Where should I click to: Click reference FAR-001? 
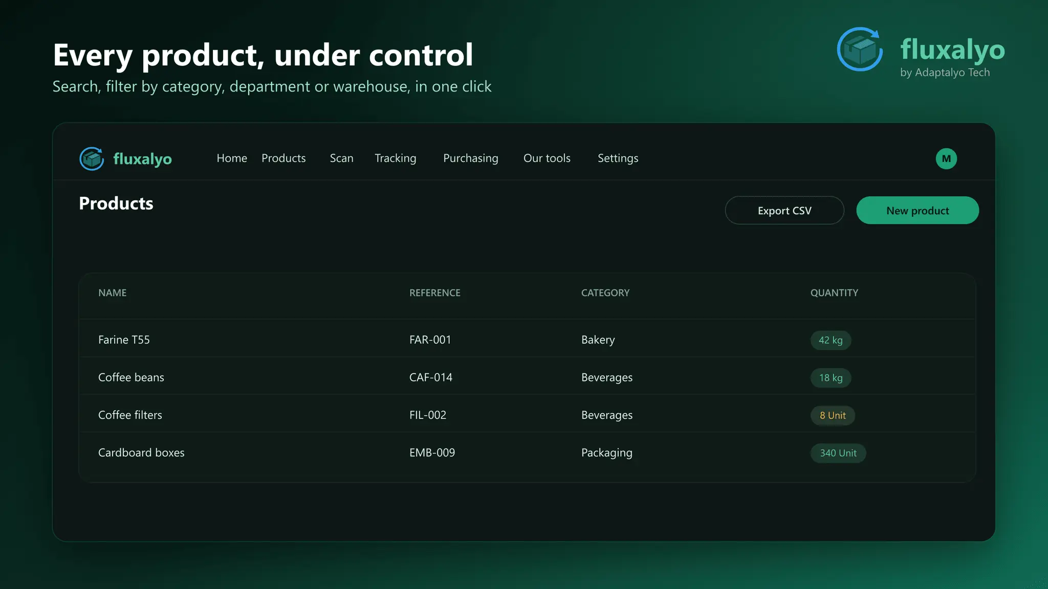(x=430, y=340)
